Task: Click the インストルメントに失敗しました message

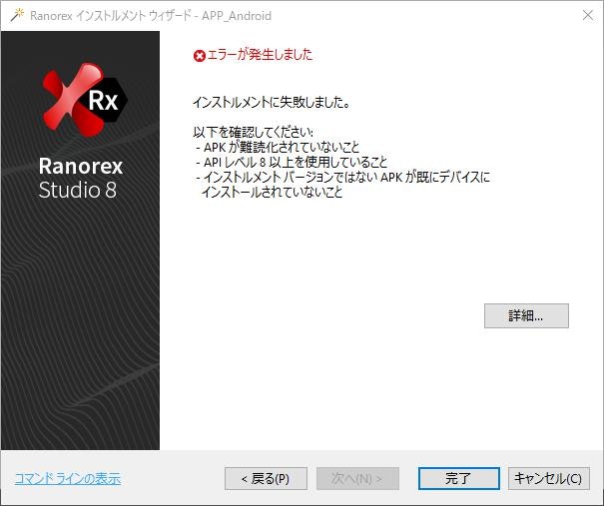Action: [x=272, y=102]
